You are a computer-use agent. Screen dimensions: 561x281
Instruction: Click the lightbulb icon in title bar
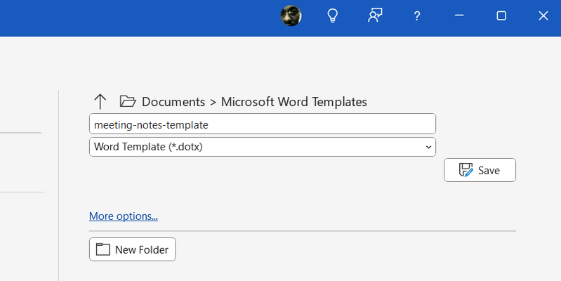click(x=333, y=15)
